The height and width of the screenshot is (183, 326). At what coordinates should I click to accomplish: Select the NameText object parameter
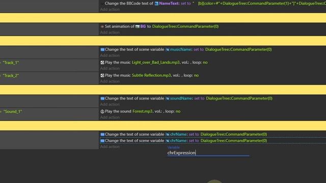pos(169,4)
